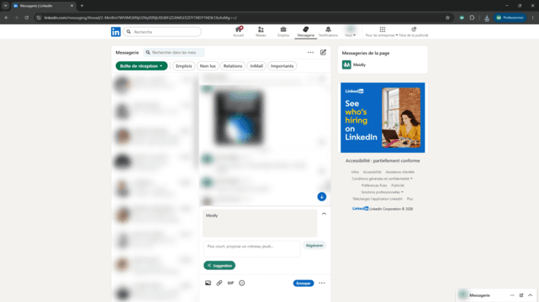539x302 pixels.
Task: Open the Chrome three-dot menu
Action: coord(533,18)
